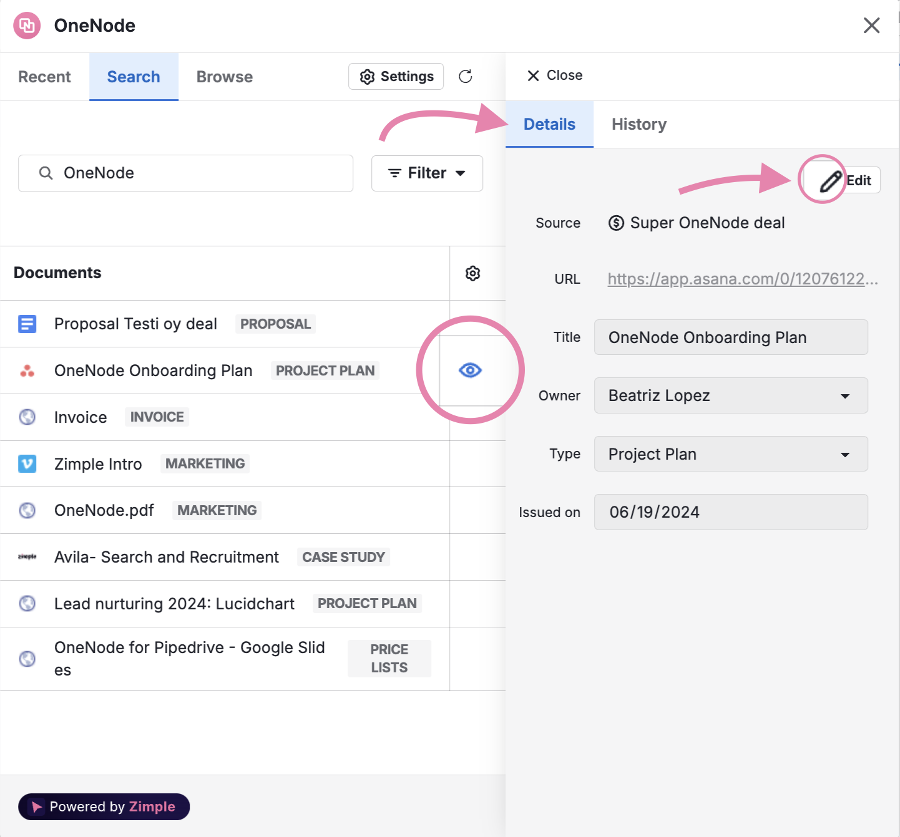
Task: Close the details side panel
Action: pyautogui.click(x=554, y=75)
